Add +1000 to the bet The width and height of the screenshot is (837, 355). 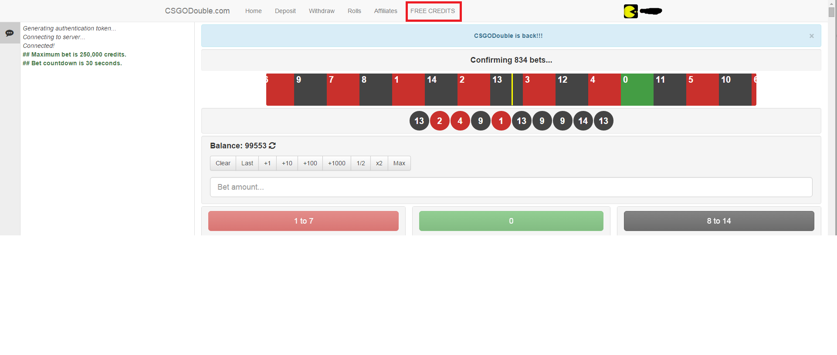[337, 163]
